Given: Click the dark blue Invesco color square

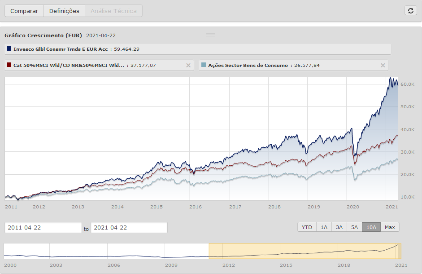Looking at the screenshot, I should pos(9,49).
